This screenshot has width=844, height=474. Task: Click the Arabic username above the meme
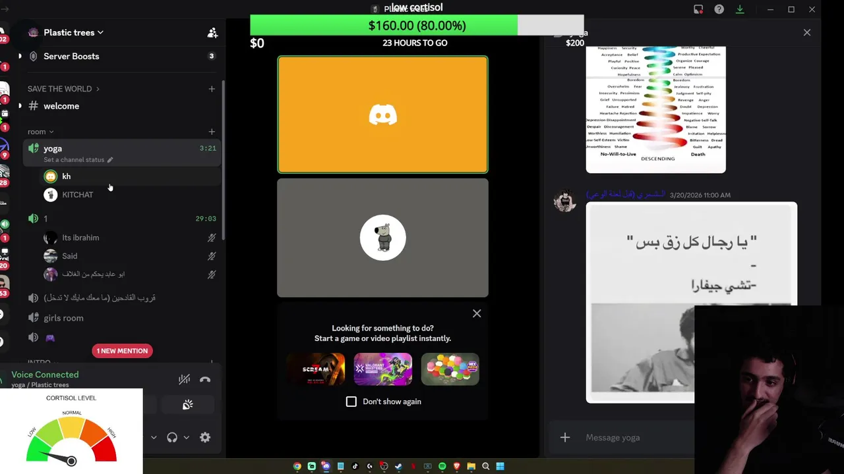coord(625,195)
